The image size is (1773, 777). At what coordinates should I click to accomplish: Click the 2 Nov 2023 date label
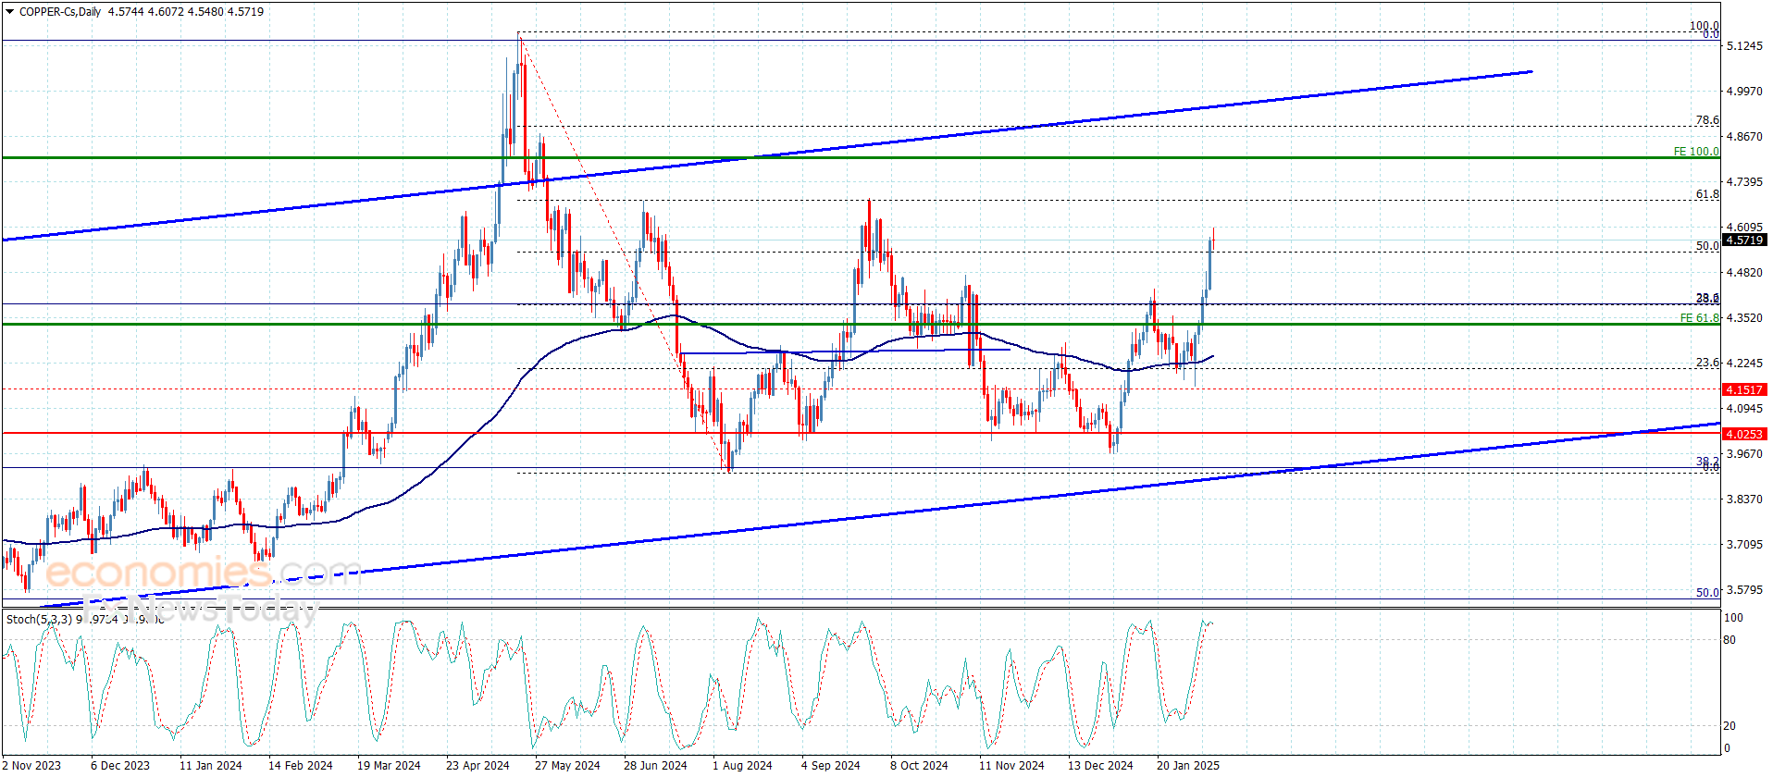pos(32,766)
